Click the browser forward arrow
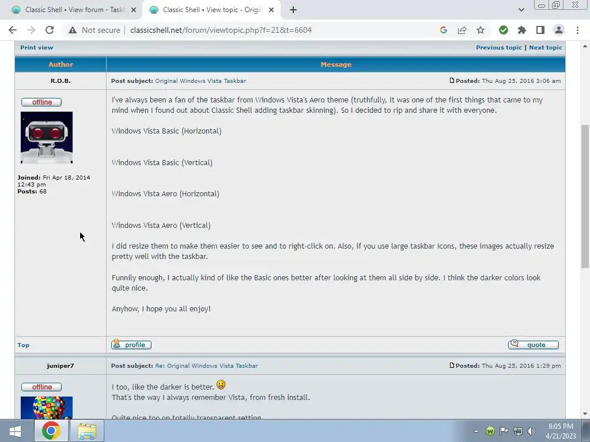The height and width of the screenshot is (442, 590). (31, 30)
